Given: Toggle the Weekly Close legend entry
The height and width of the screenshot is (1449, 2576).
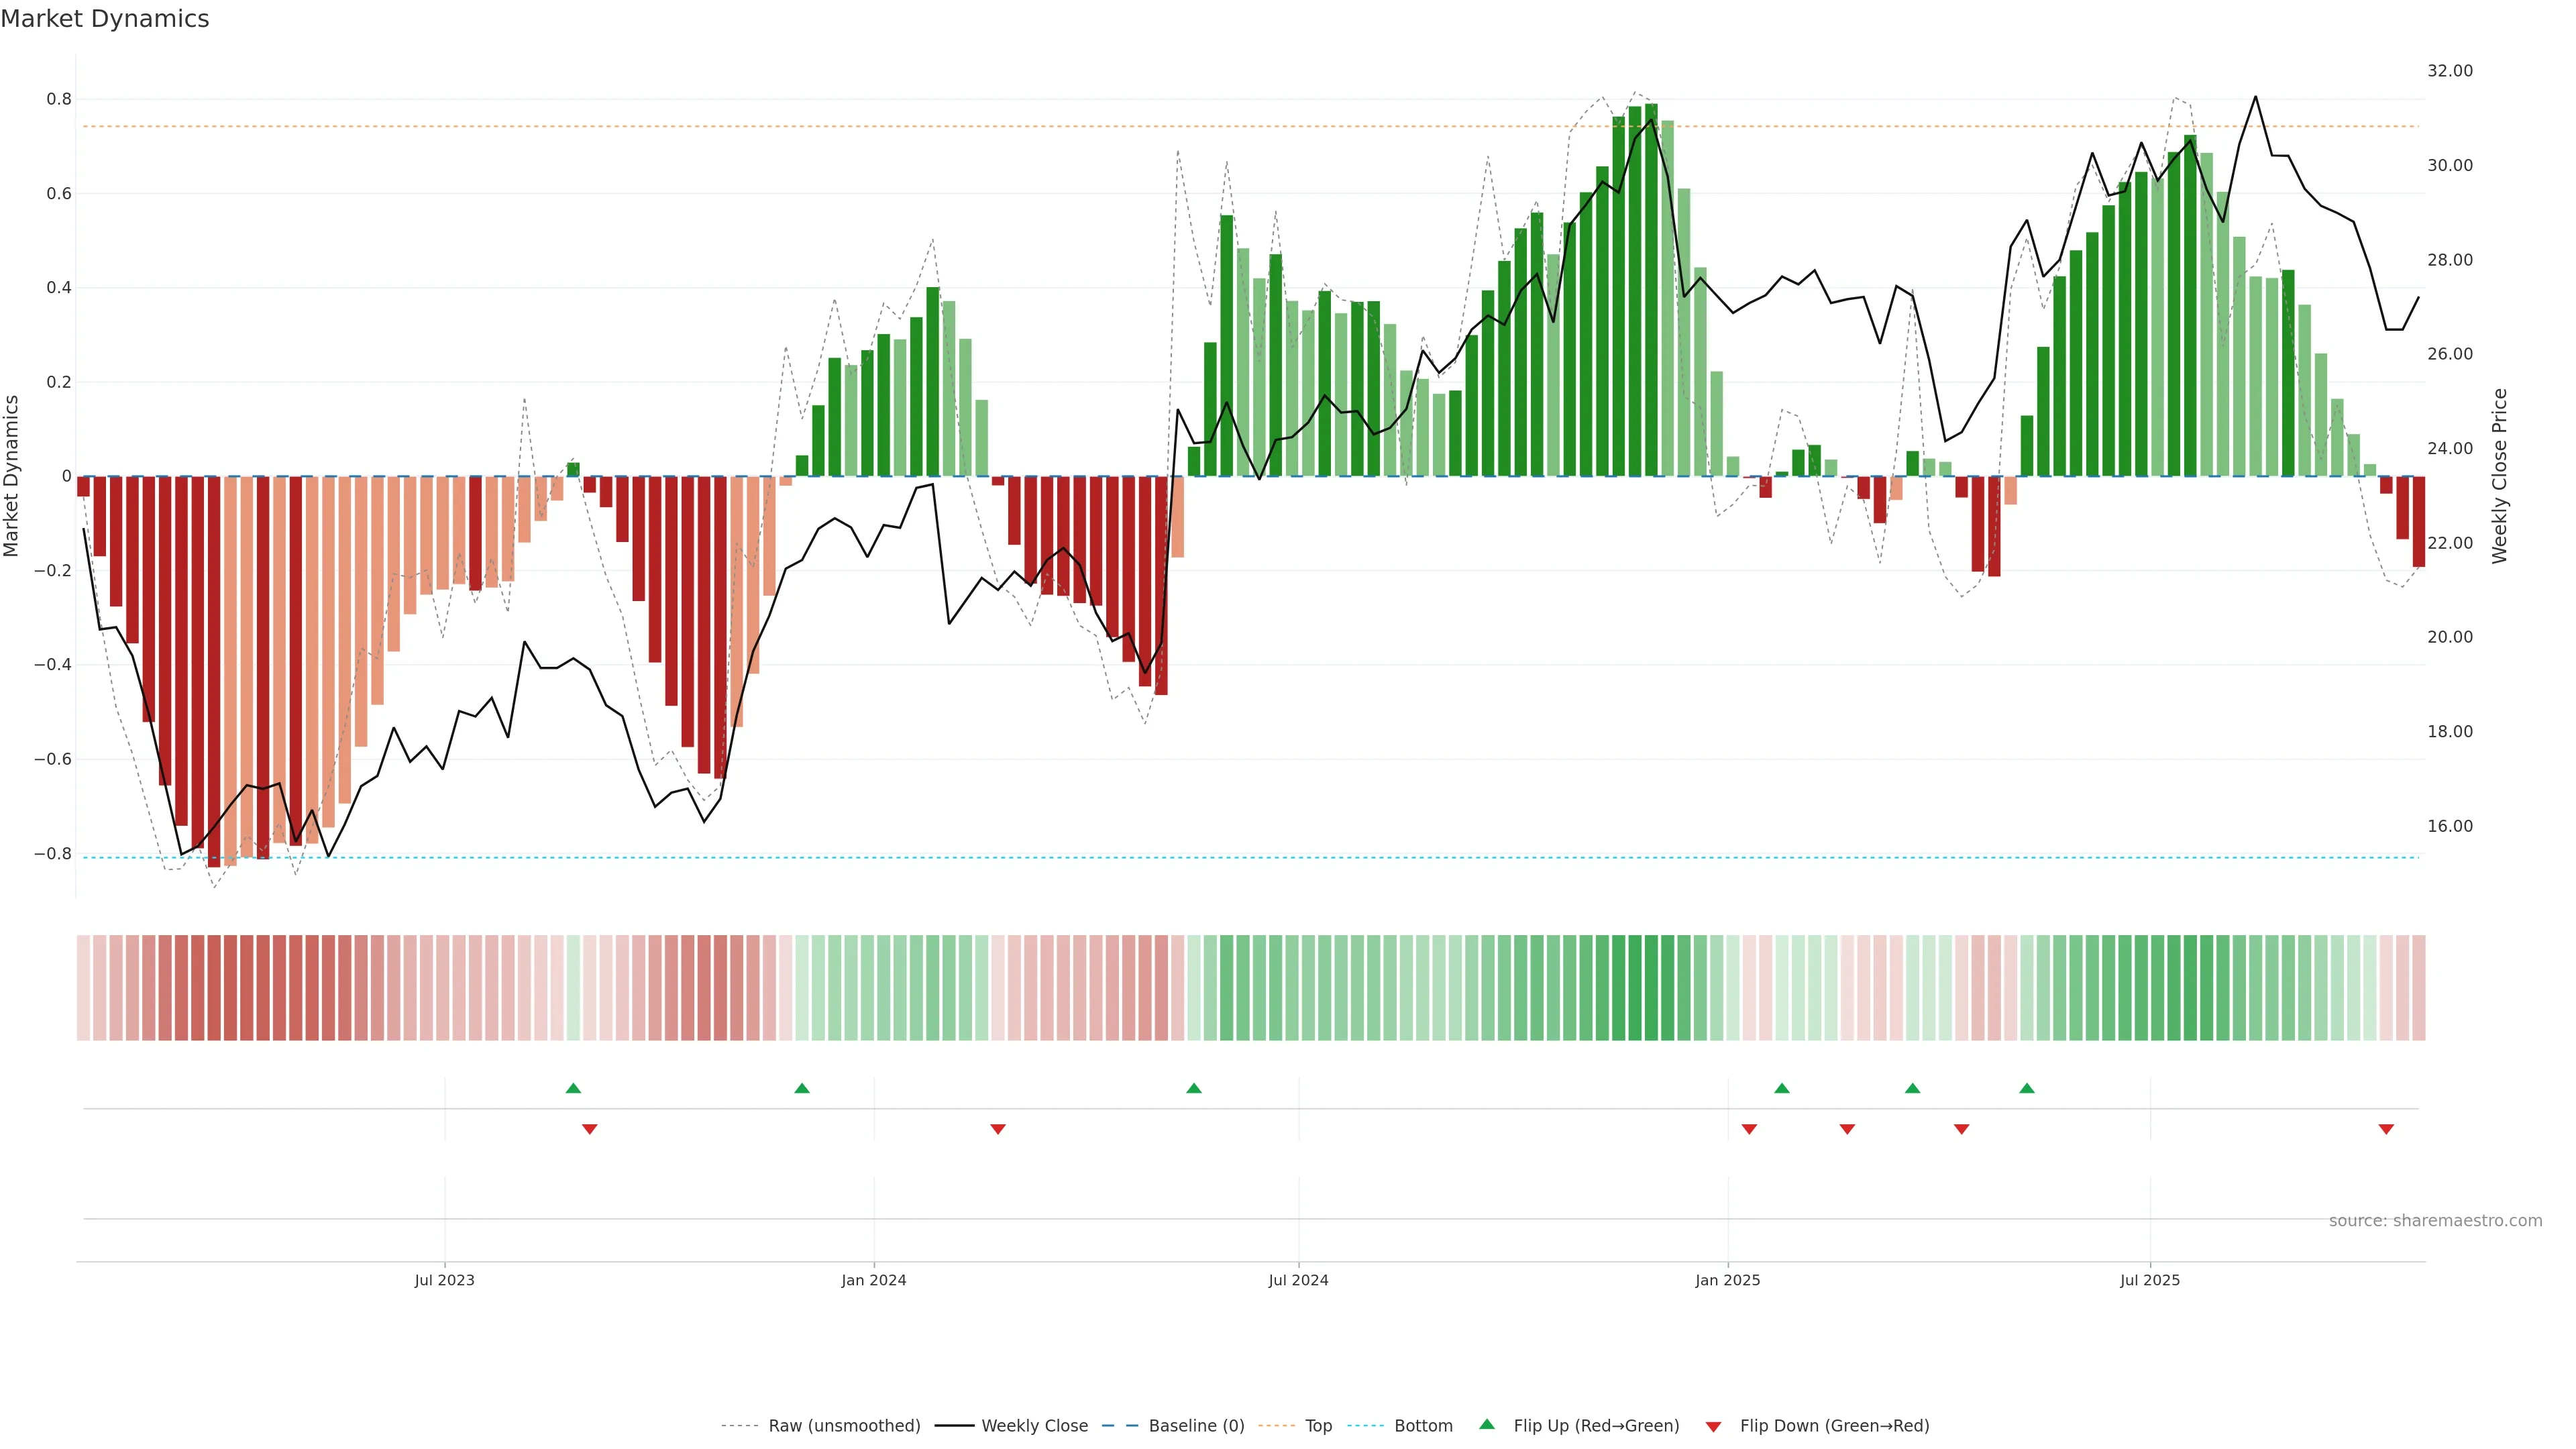Looking at the screenshot, I should 1034,1426.
